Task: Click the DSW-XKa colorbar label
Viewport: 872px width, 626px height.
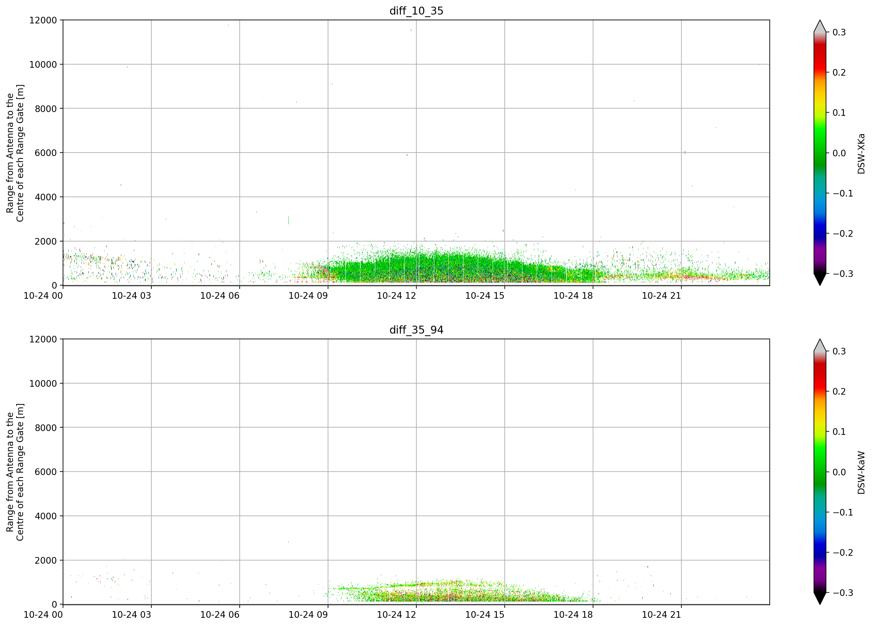Action: point(861,154)
